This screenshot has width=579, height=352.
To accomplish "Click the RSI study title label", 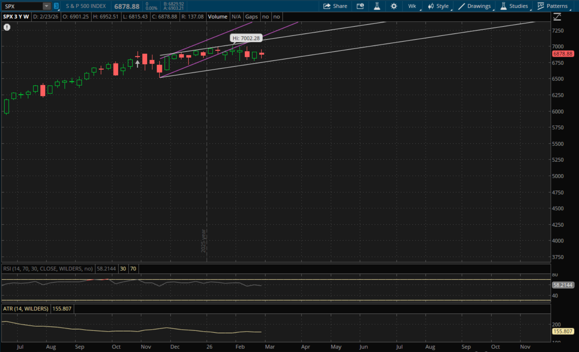I will 48,269.
